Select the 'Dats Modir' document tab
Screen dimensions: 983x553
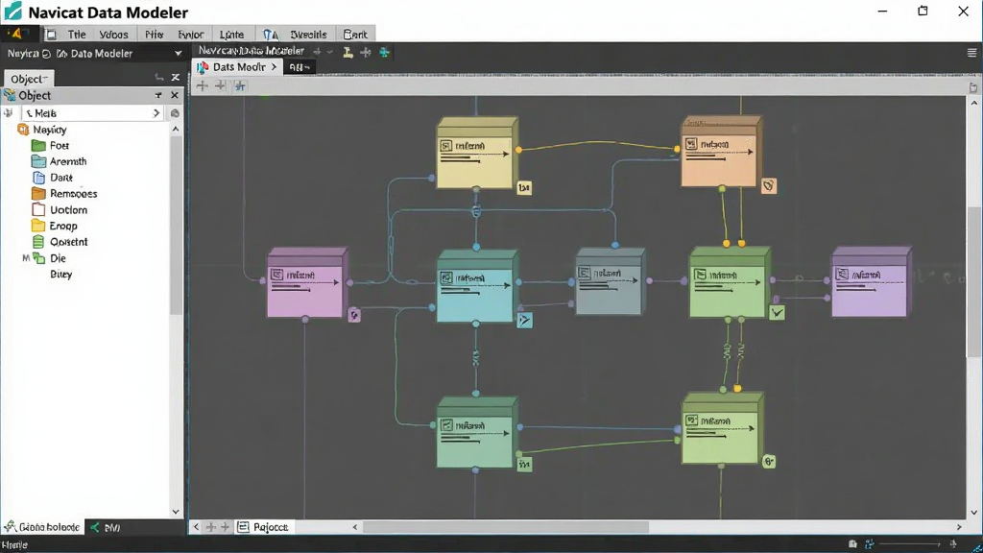click(239, 67)
